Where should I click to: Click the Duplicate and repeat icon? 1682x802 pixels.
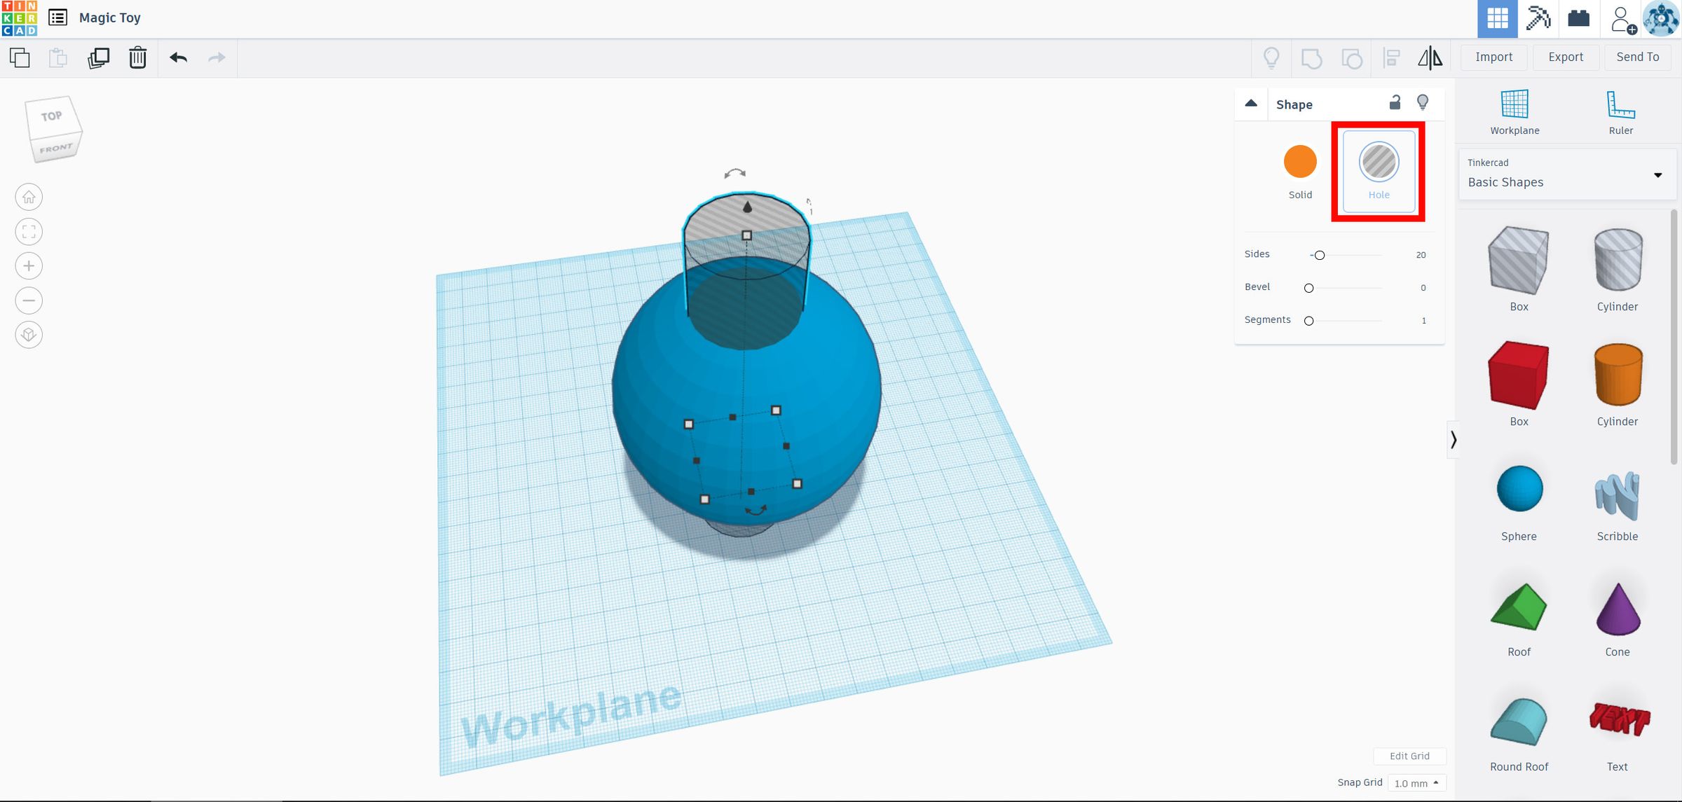coord(98,57)
